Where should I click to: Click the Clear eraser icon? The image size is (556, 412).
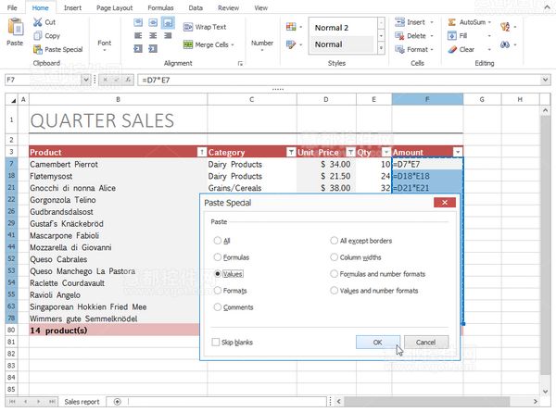[452, 49]
